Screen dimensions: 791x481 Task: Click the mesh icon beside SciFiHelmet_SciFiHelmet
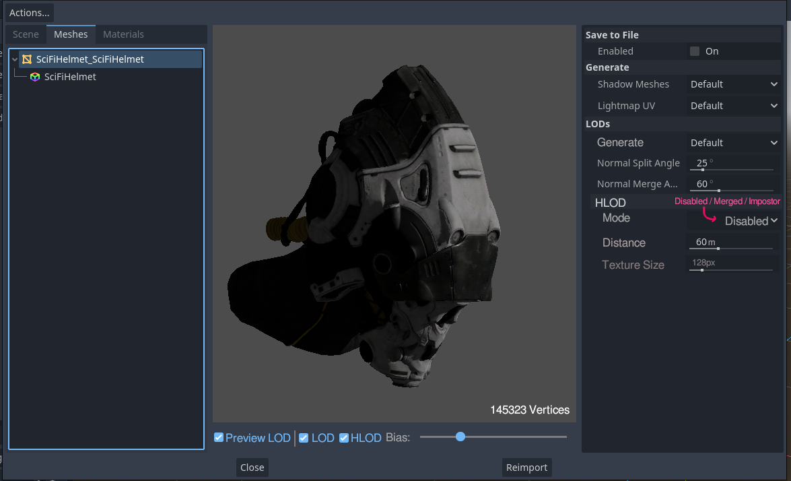(27, 59)
